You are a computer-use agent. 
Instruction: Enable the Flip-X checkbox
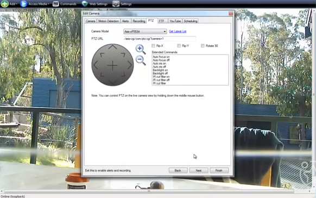pyautogui.click(x=153, y=46)
